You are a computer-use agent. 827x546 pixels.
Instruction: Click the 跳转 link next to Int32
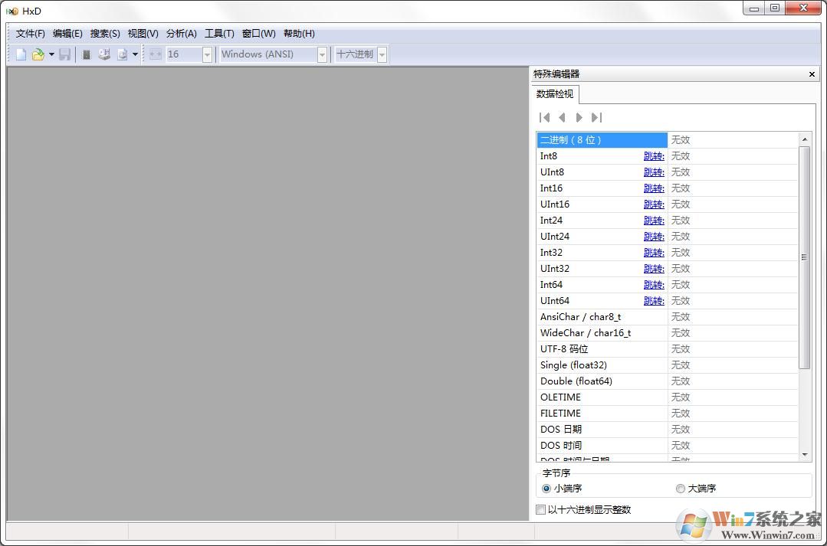point(653,252)
